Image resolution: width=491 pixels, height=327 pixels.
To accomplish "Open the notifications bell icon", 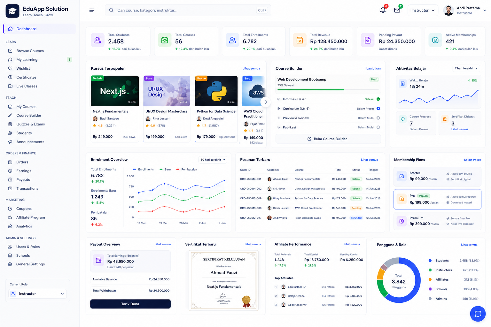I will 383,10.
